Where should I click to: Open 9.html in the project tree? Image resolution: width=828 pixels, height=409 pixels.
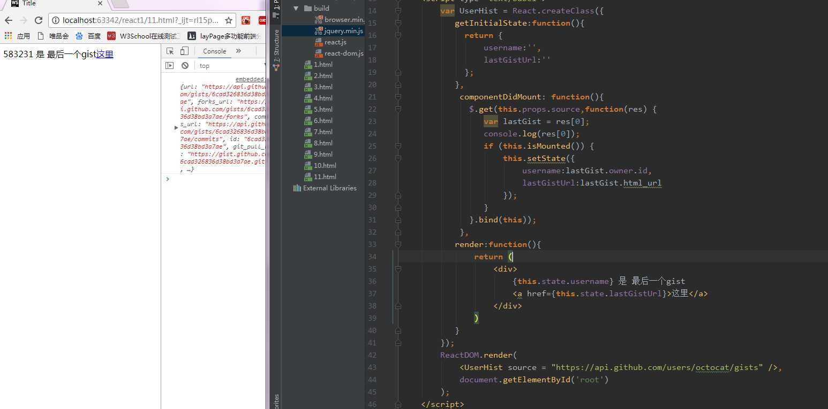click(x=318, y=154)
